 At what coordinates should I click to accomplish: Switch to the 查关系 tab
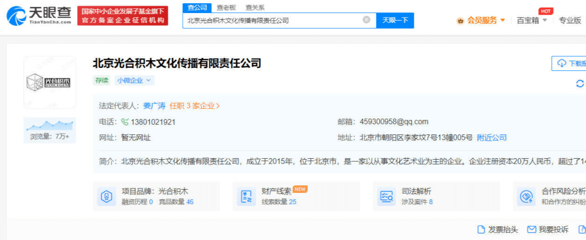(255, 7)
